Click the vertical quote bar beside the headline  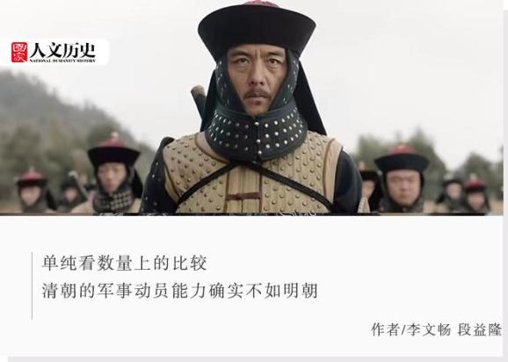[x=32, y=286]
